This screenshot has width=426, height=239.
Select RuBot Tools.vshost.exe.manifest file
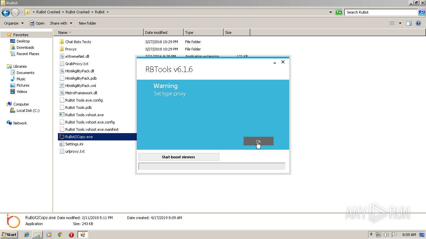92,129
